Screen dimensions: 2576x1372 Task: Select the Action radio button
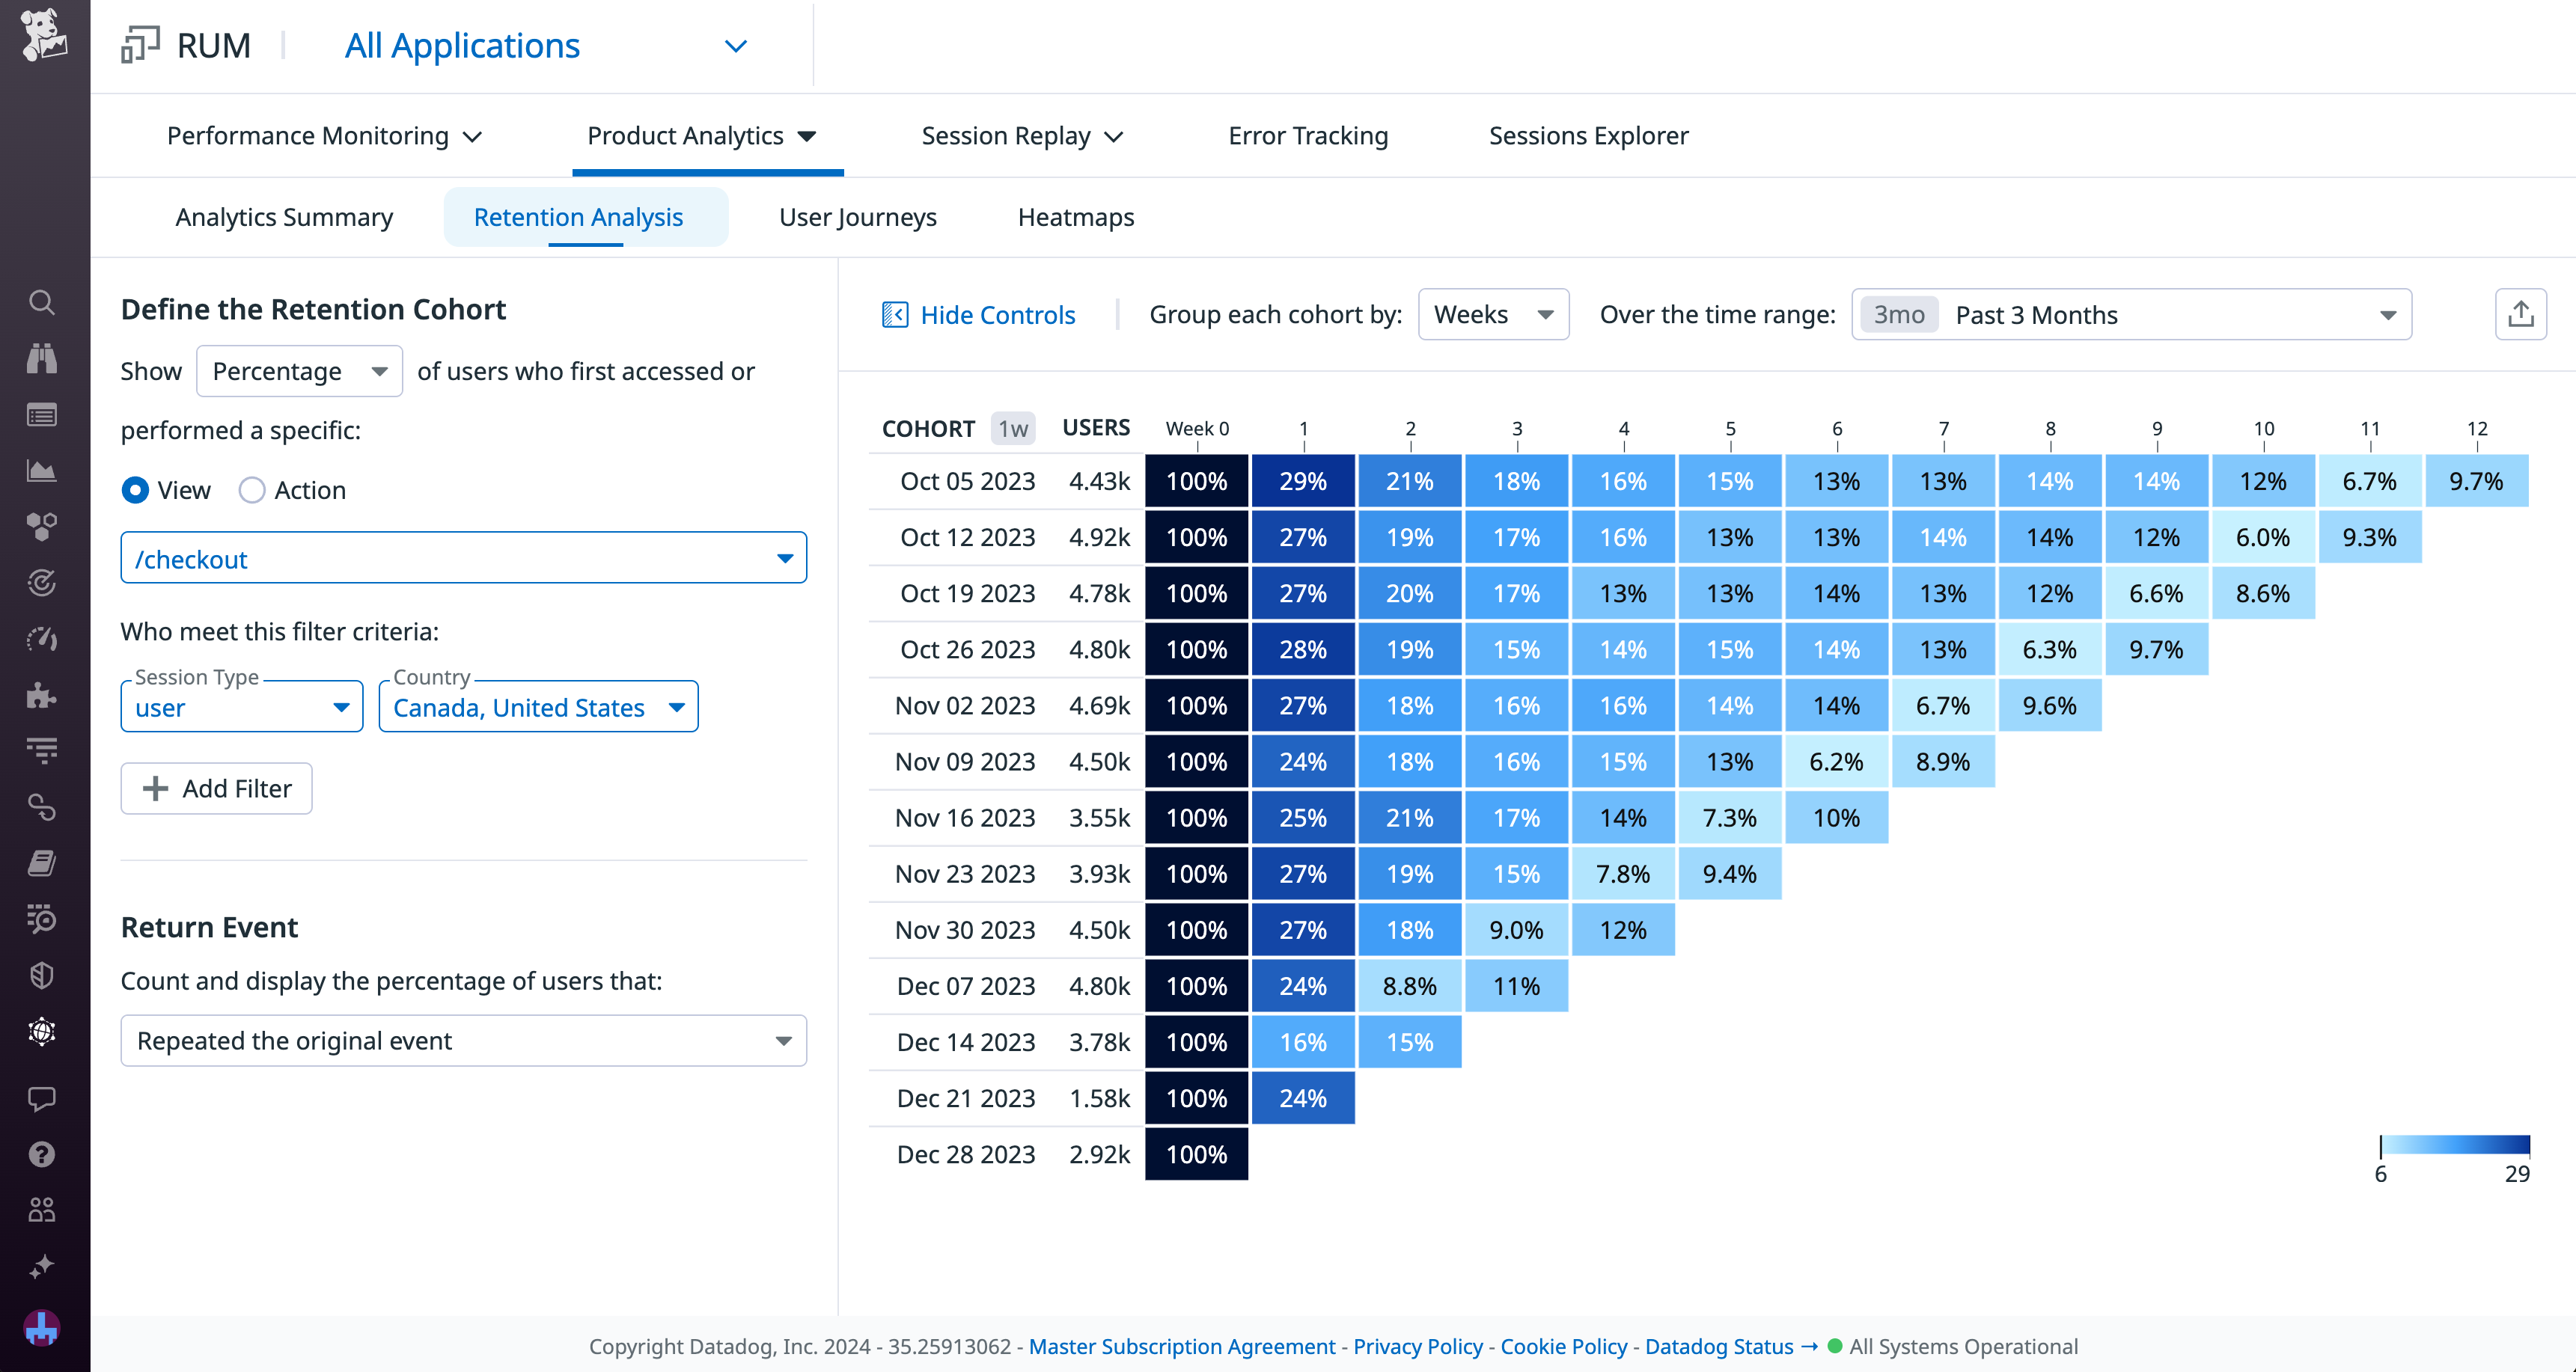click(252, 490)
